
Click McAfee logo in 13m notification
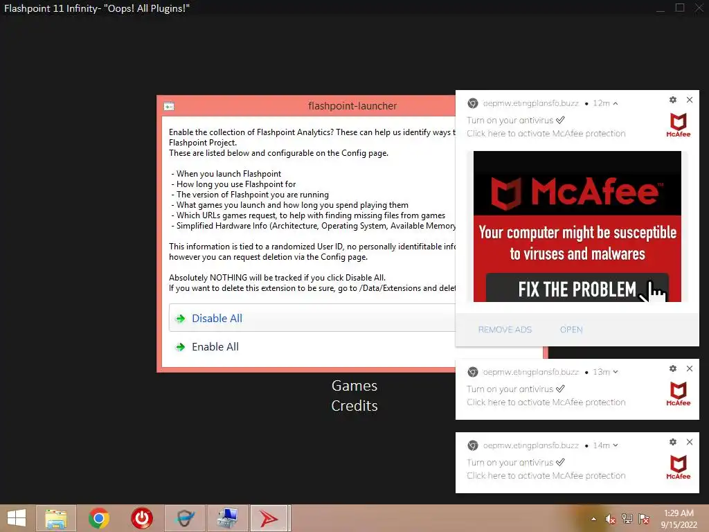(x=679, y=393)
